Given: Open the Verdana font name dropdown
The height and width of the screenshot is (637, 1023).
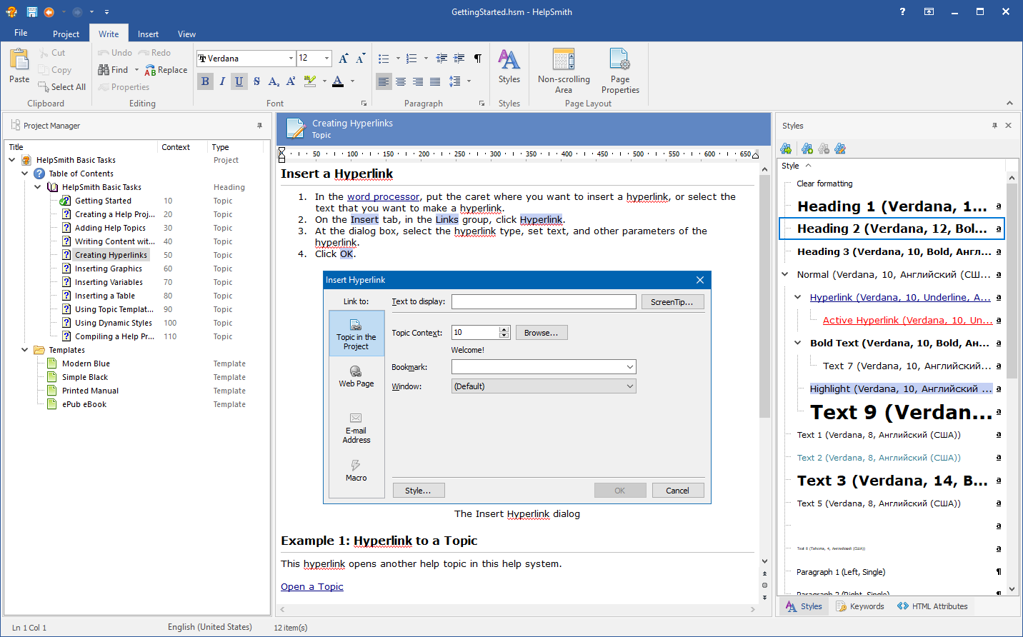Looking at the screenshot, I should click(291, 59).
